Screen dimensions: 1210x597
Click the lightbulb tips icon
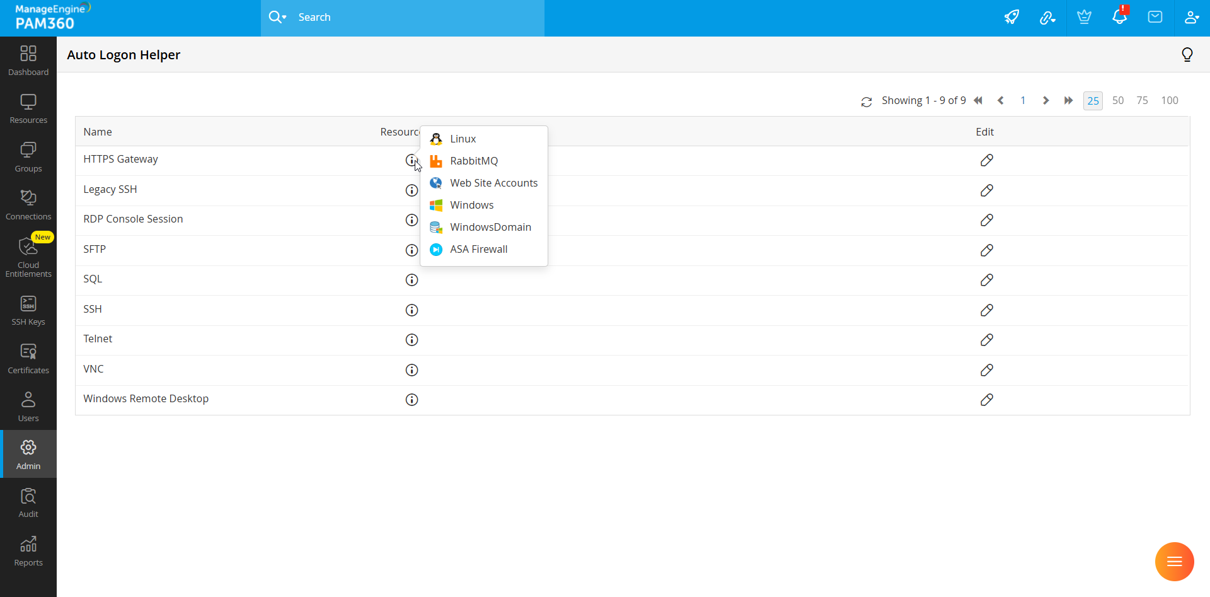tap(1187, 55)
